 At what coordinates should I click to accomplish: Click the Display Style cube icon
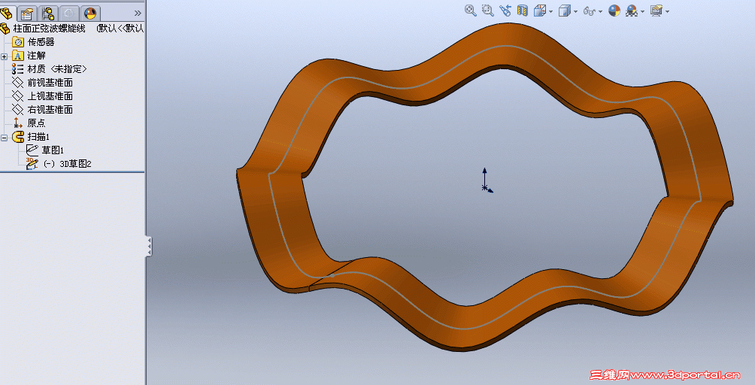click(x=564, y=11)
